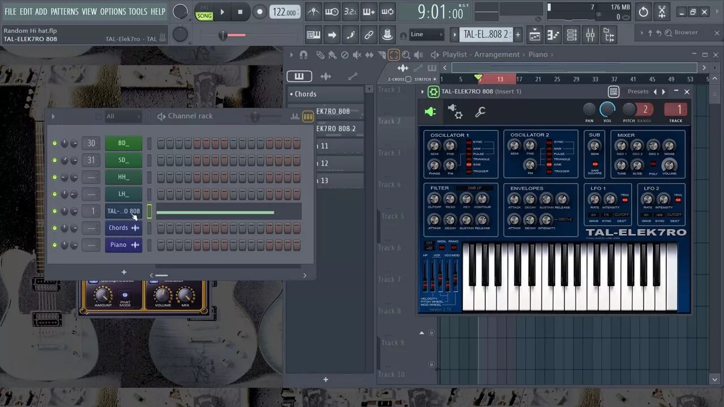Open the snap selector showing Line
724x407 pixels.
(x=426, y=34)
